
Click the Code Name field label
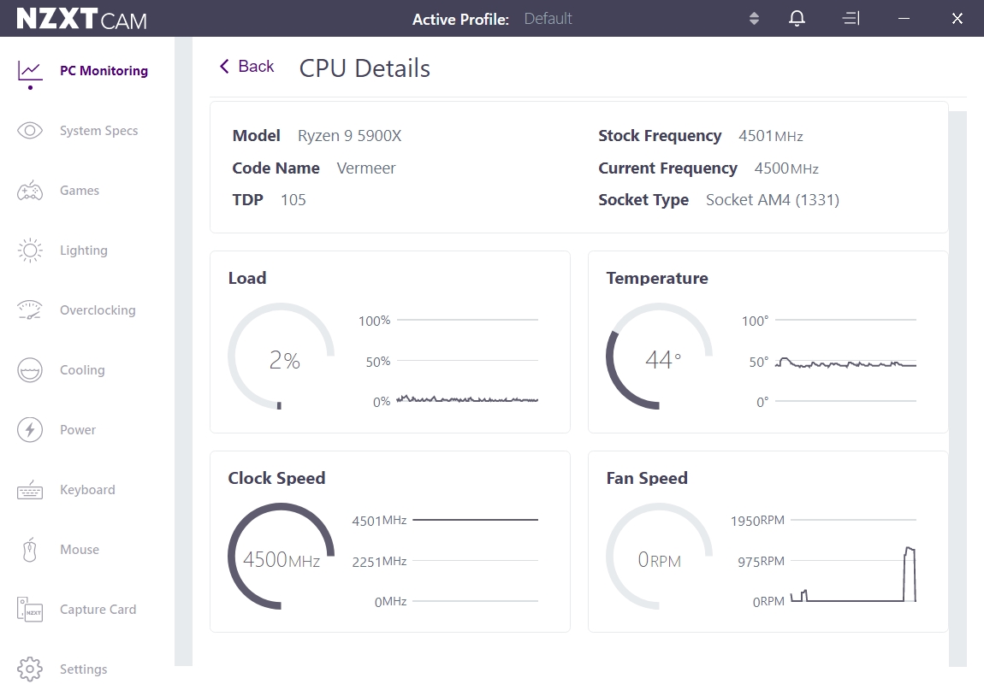[276, 168]
